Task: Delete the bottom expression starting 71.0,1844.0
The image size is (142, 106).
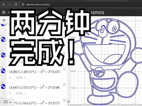Action: (x=64, y=100)
